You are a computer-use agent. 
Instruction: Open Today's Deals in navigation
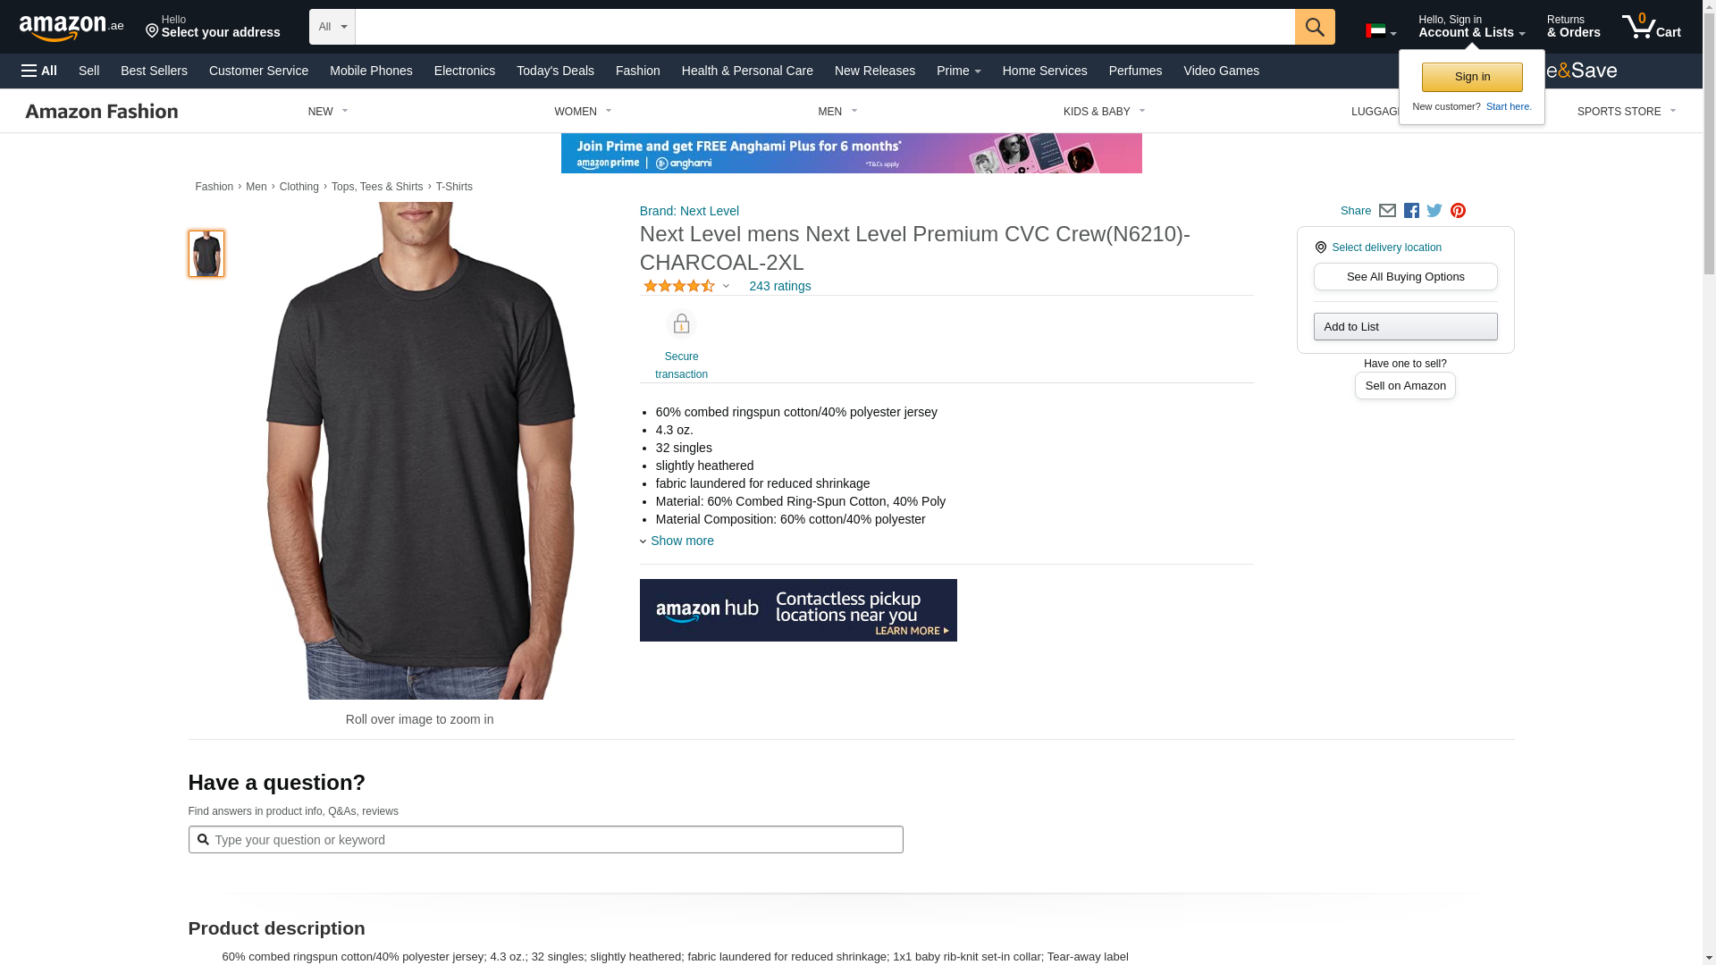click(555, 71)
